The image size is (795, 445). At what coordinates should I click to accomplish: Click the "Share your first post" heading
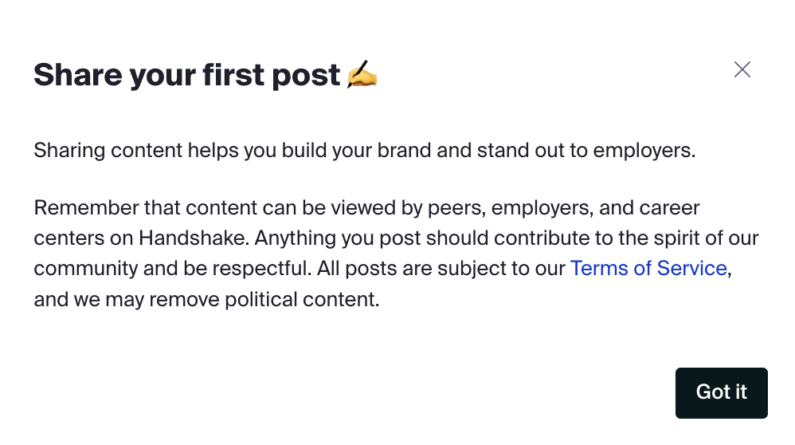(x=187, y=75)
